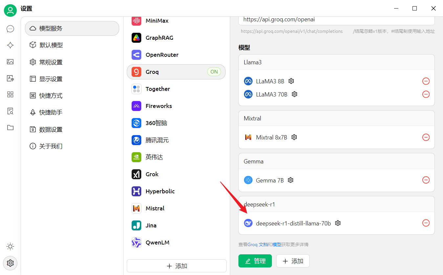Screen dimensions: 443x275
Task: Click the settings gear in sidebar
Action: [10, 263]
